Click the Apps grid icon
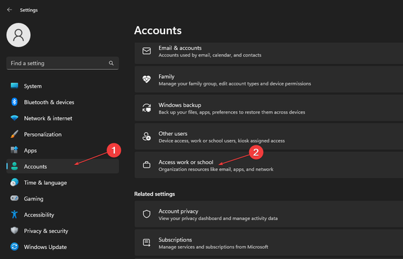The image size is (403, 259). (x=14, y=150)
